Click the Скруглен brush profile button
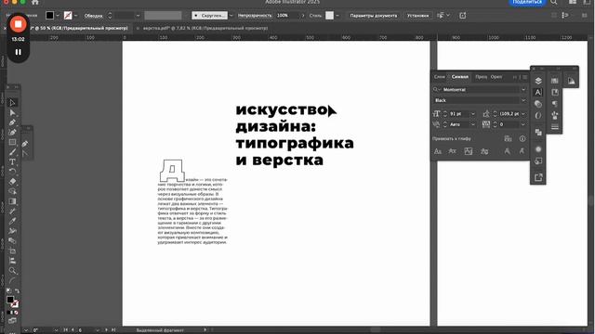Screen dimensions: 595x334 pos(209,16)
